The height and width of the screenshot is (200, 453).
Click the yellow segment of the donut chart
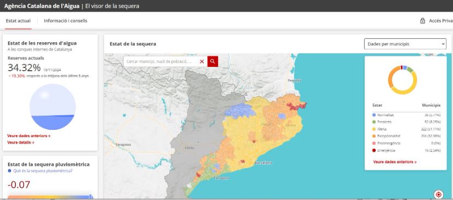tap(411, 88)
